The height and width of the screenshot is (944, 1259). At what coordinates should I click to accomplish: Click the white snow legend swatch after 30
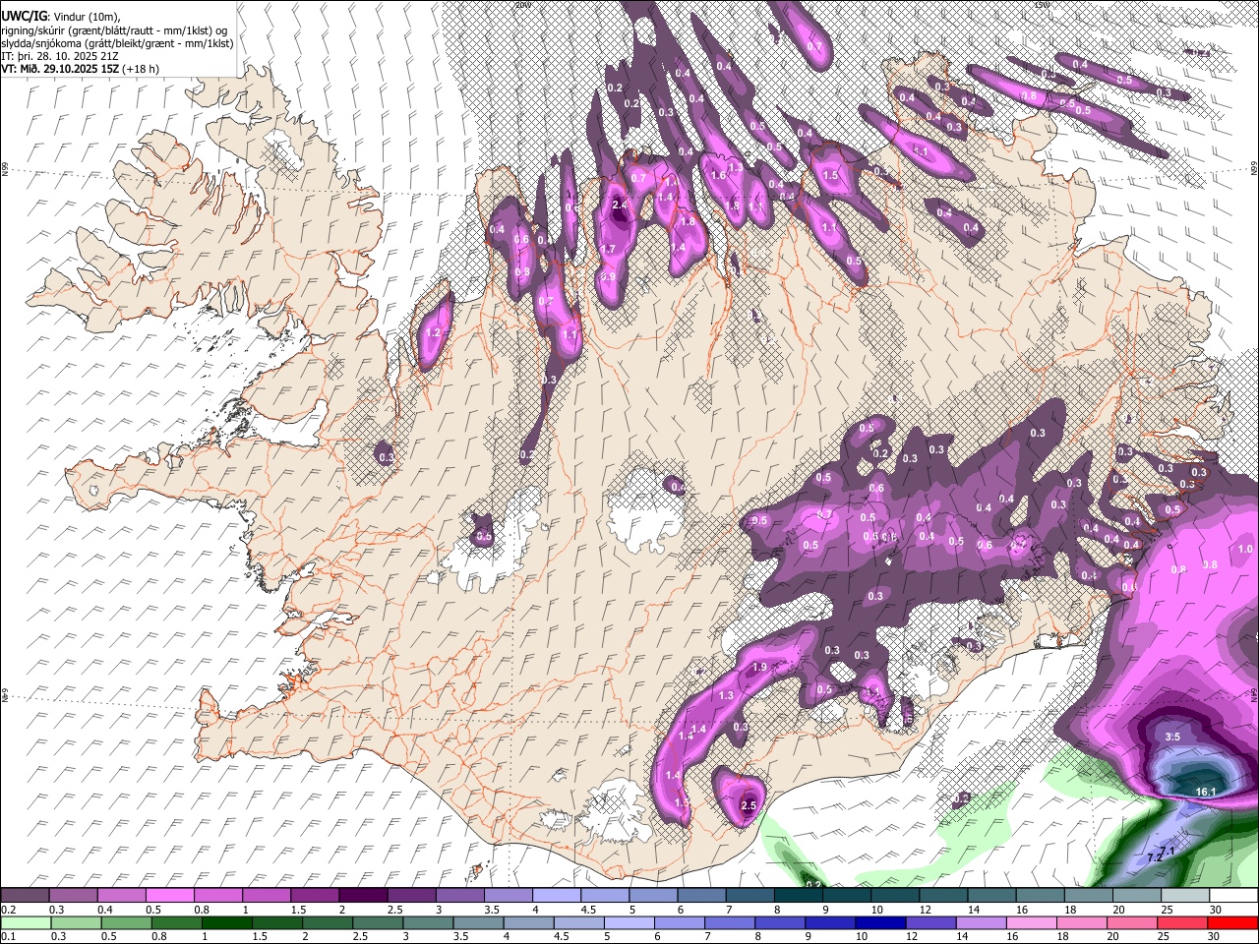pyautogui.click(x=1233, y=895)
